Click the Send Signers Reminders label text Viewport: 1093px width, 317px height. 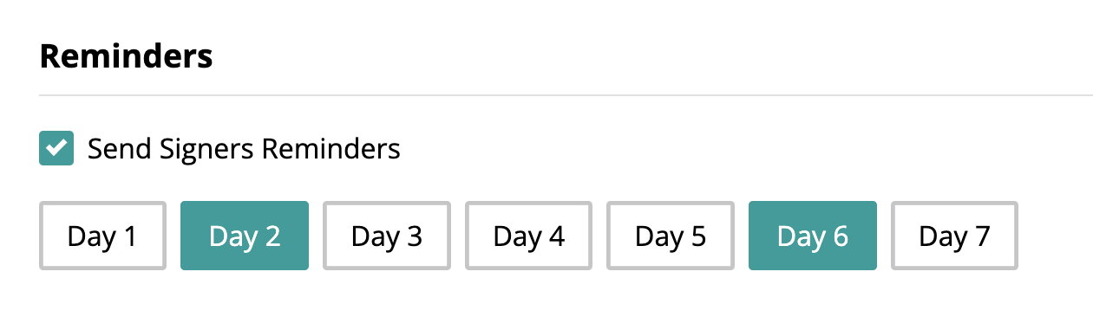(x=244, y=149)
